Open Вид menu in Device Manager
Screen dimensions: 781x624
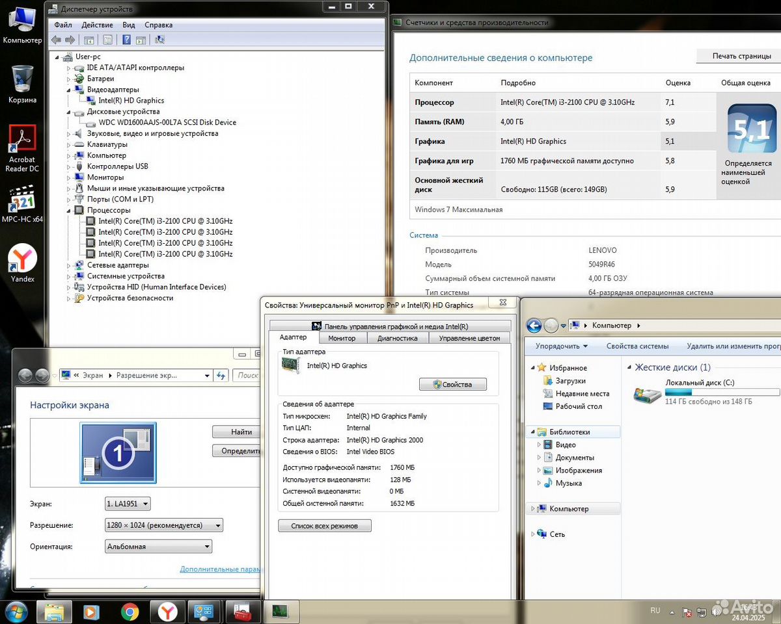pos(129,25)
